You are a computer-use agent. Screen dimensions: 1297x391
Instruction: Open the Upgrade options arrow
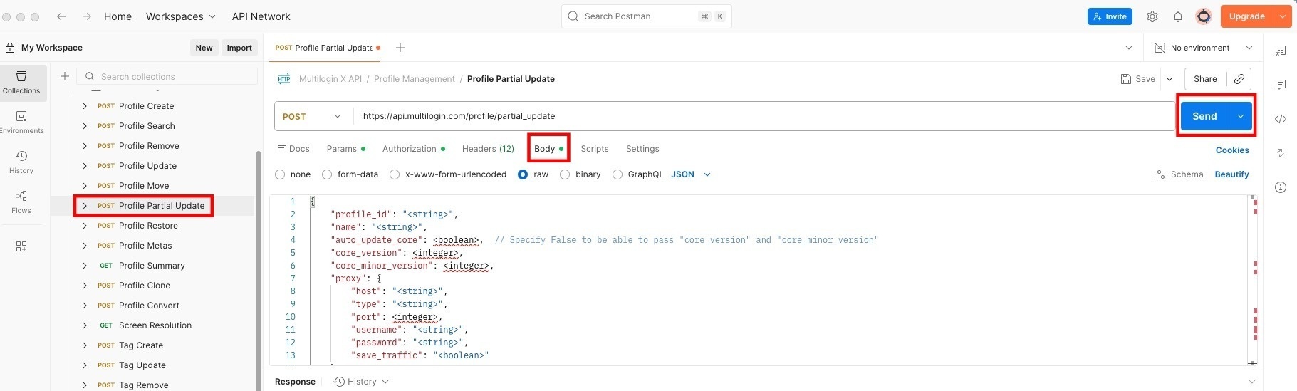(1282, 16)
